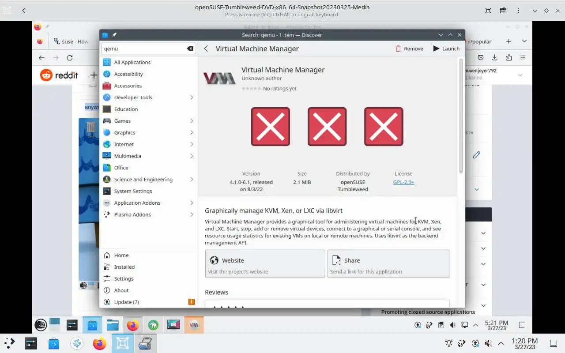Image resolution: width=565 pixels, height=353 pixels.
Task: Click the third broken screenshot thumbnail
Action: [384, 127]
